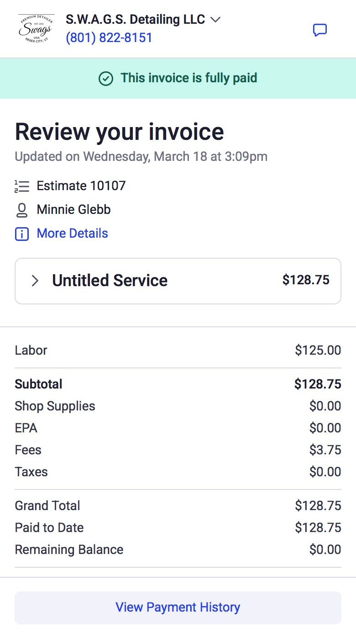Click the Remaining Balance amount
Viewport: 356px width, 639px height.
pyautogui.click(x=325, y=549)
